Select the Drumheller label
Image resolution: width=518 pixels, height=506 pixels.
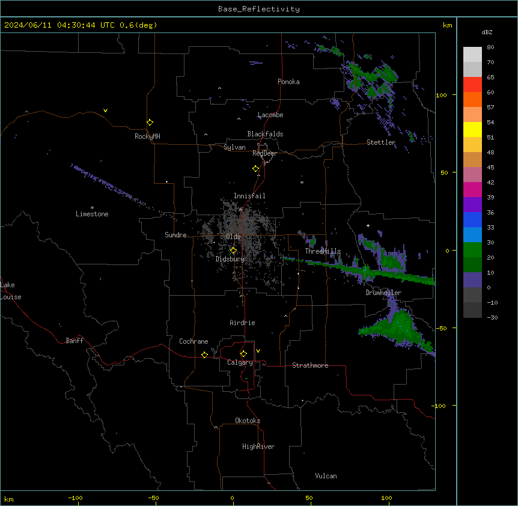coord(383,293)
